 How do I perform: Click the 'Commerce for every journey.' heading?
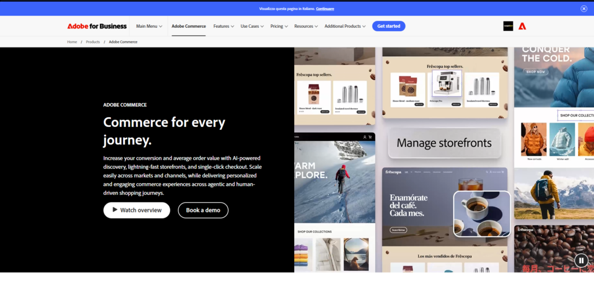(x=164, y=131)
